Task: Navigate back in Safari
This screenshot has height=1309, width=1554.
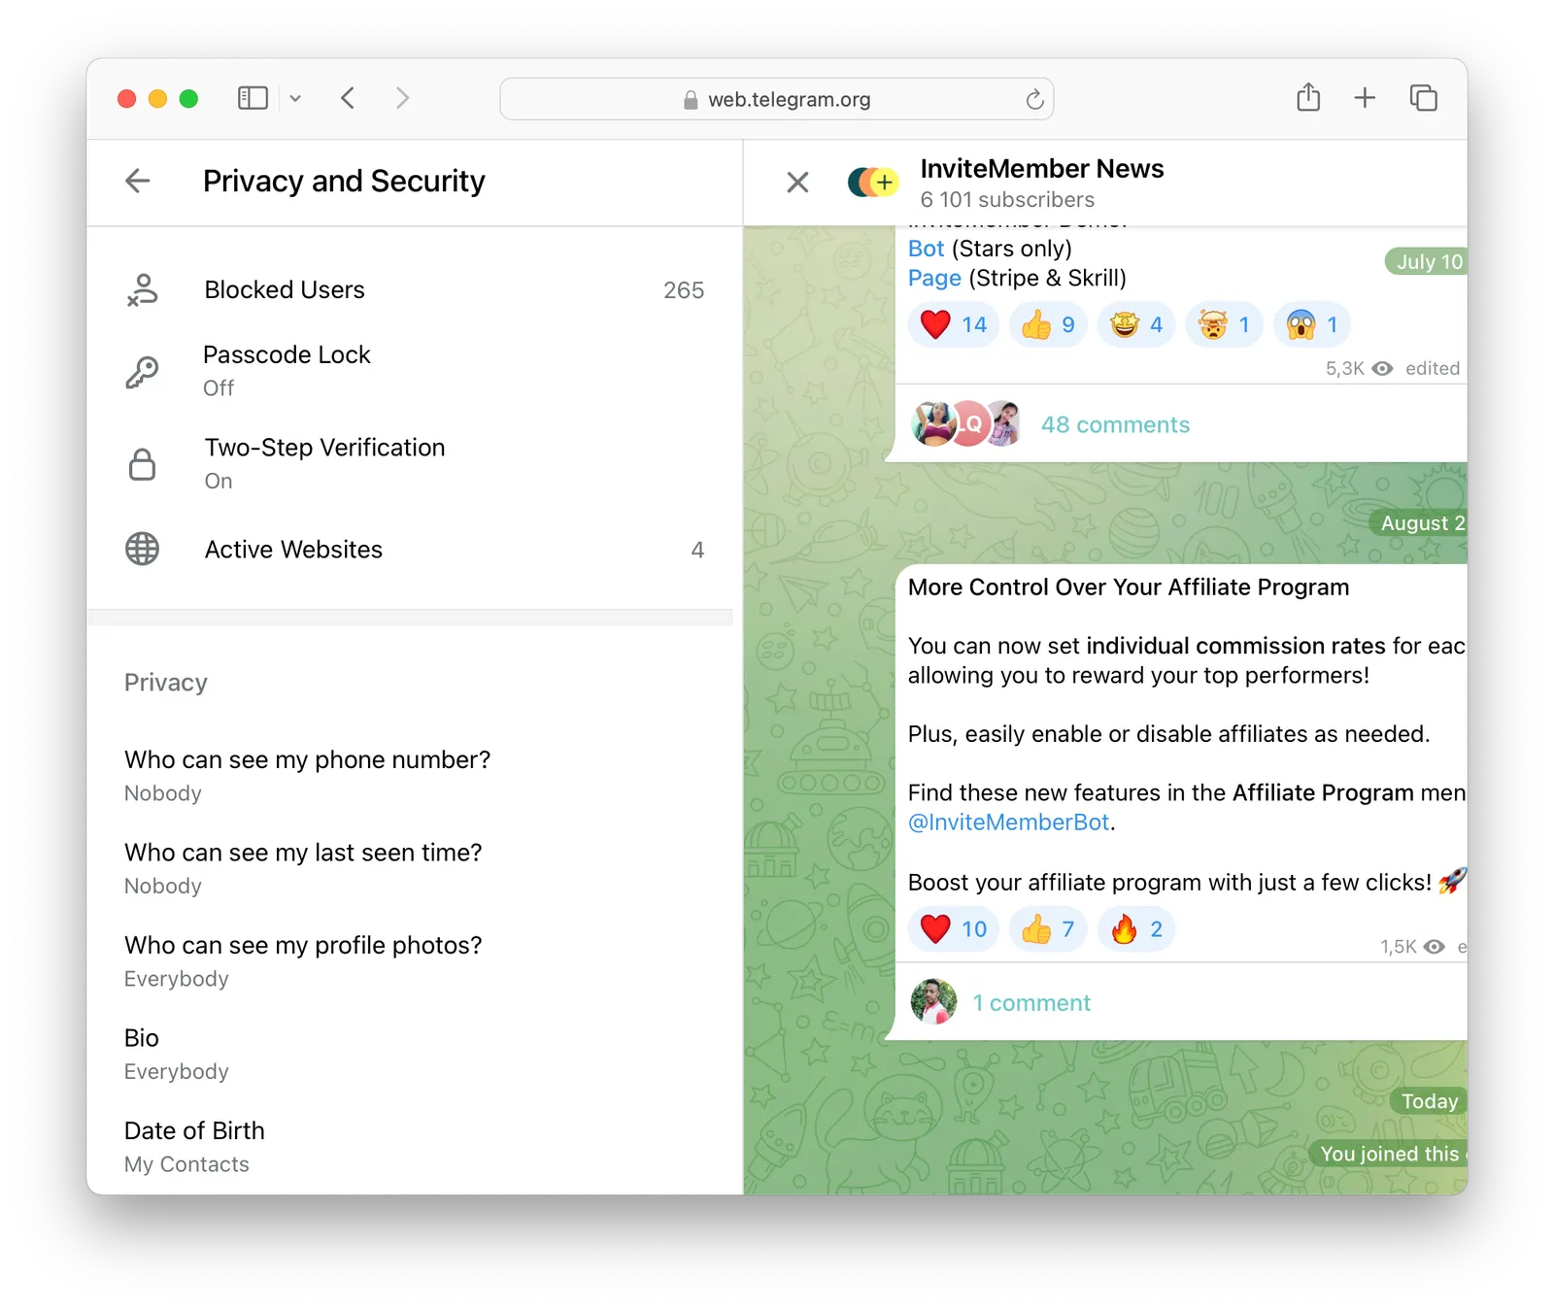Action: click(x=348, y=98)
